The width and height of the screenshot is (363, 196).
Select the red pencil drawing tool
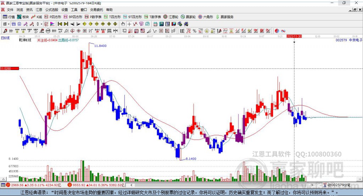pyautogui.click(x=5, y=31)
